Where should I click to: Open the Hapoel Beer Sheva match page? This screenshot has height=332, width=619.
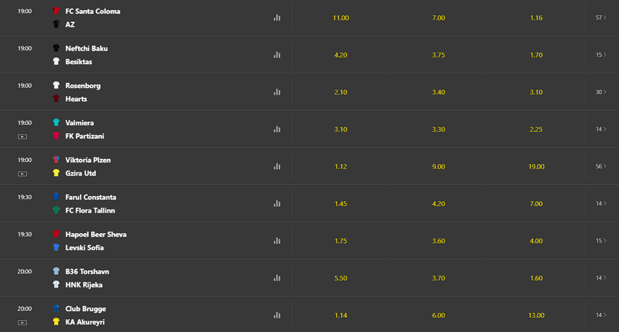[x=95, y=234]
